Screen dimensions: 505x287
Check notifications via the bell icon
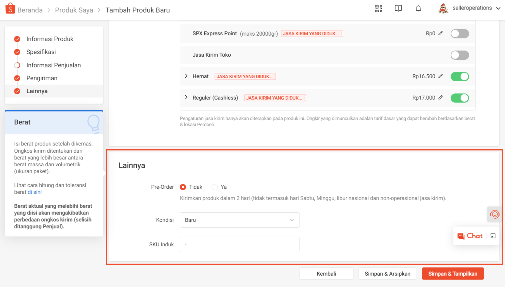tap(418, 8)
